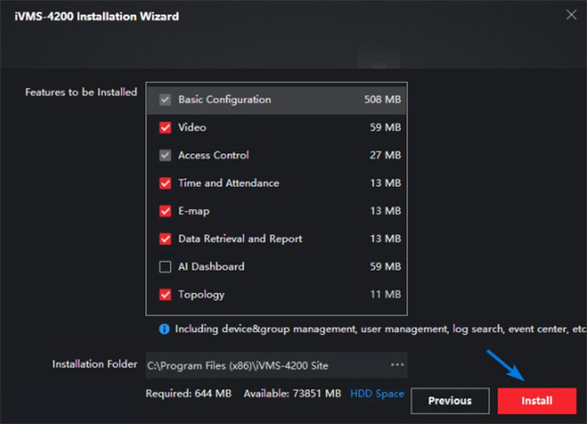This screenshot has width=587, height=424.
Task: Enable the AI Dashboard checkbox
Action: point(165,267)
